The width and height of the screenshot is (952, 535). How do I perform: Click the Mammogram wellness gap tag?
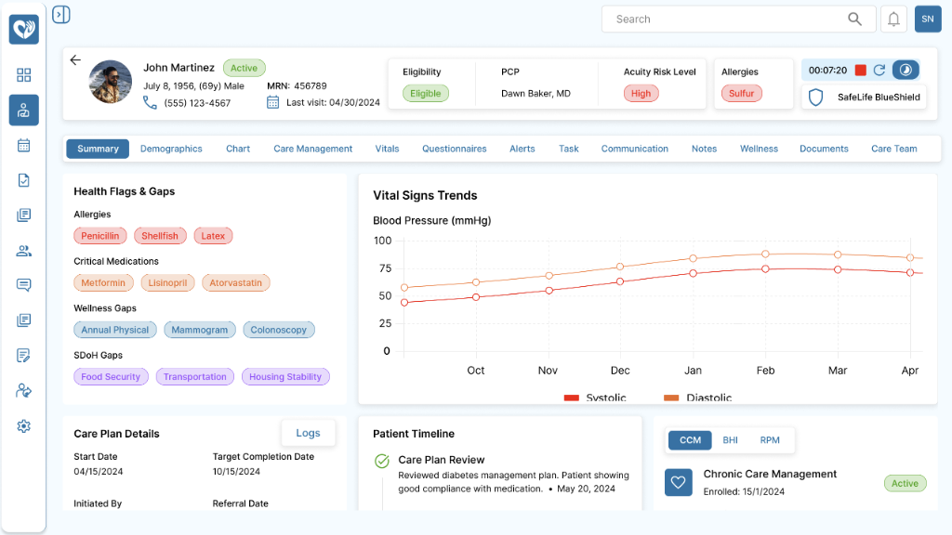pyautogui.click(x=200, y=330)
